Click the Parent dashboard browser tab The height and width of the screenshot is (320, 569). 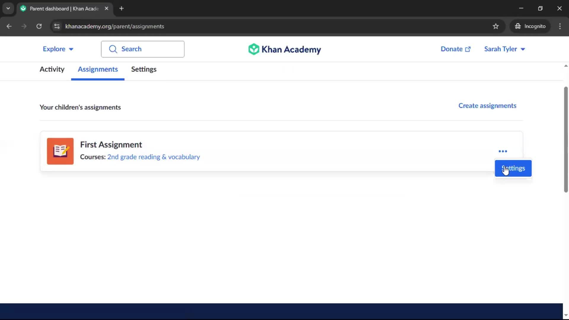[x=65, y=9]
